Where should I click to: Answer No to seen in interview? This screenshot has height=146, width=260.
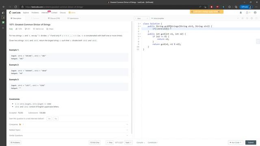pyautogui.click(x=56, y=119)
